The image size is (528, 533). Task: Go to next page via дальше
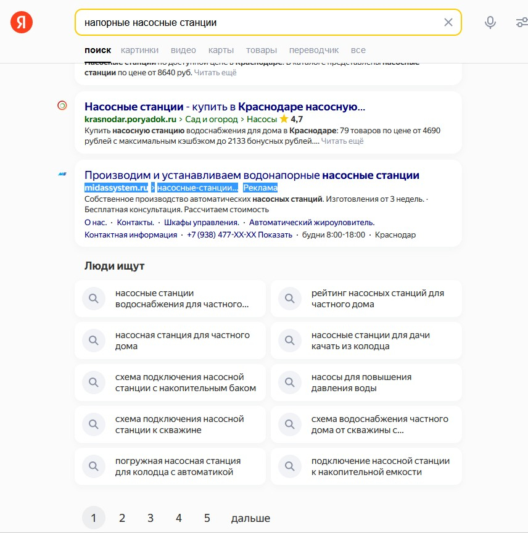click(x=250, y=518)
